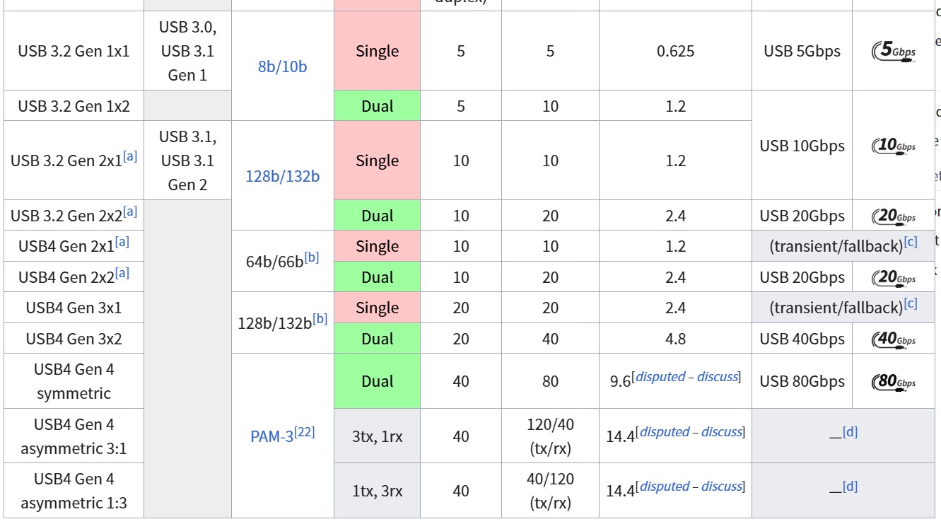Select the '40/120 (tx/rx)' cell
Viewport: 941px width, 524px height.
coord(550,491)
